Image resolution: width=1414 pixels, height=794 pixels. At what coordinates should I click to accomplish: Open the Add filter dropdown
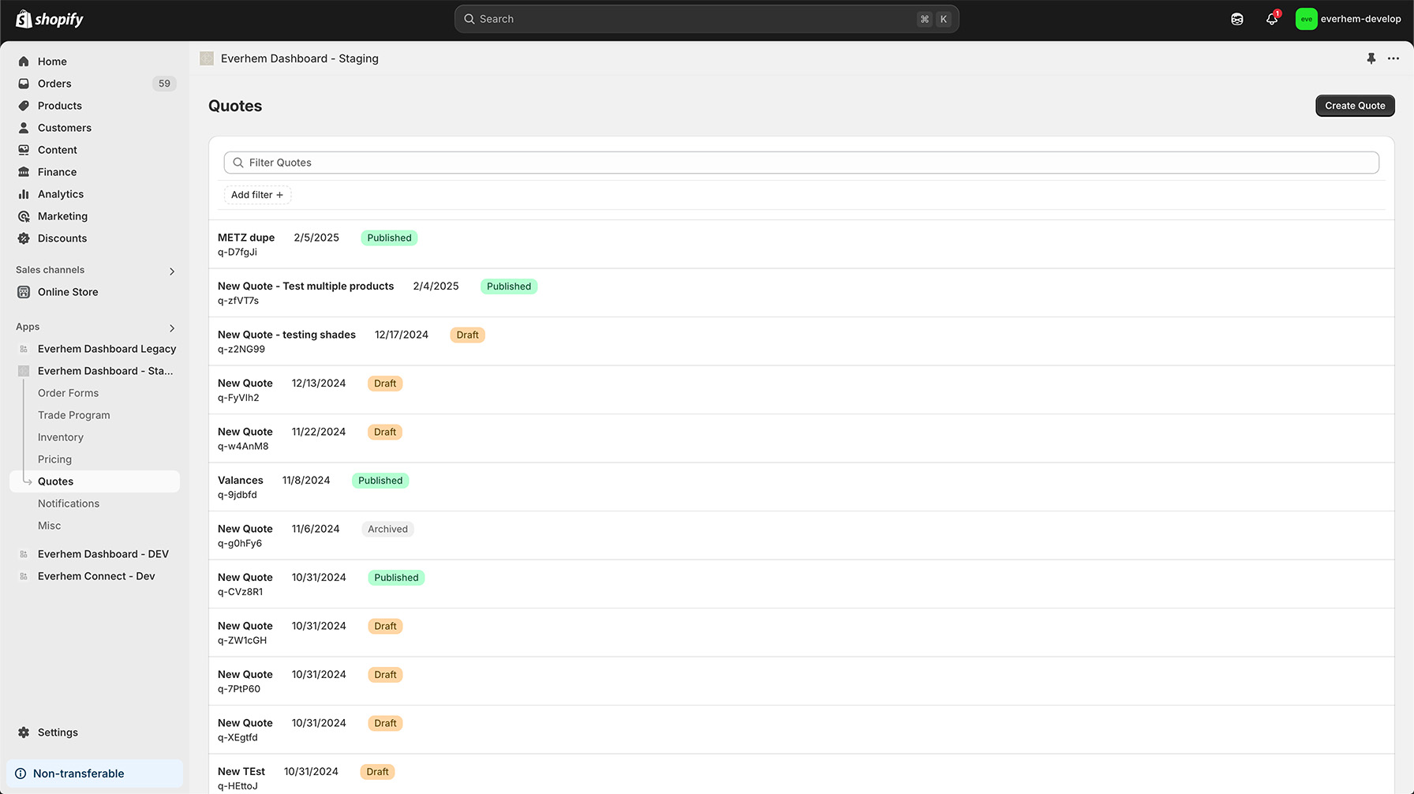(x=257, y=195)
